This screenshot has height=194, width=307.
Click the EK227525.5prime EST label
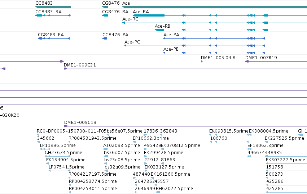pyautogui.click(x=285, y=138)
